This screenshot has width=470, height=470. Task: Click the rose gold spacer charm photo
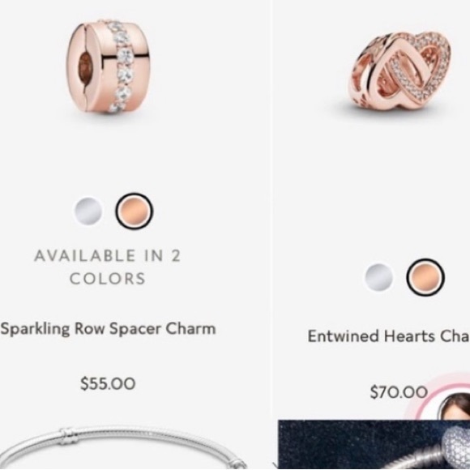(x=108, y=66)
